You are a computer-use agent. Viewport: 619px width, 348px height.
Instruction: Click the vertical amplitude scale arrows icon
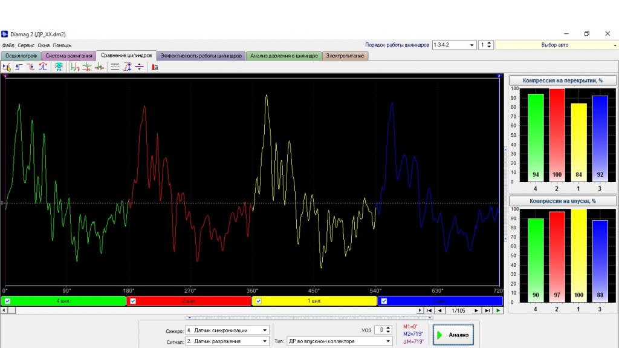tap(127, 67)
